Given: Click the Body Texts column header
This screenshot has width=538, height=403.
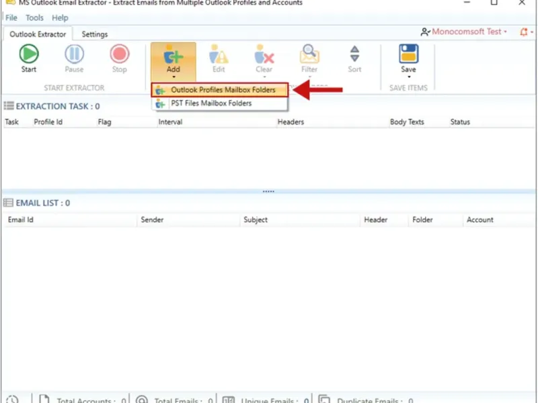Looking at the screenshot, I should pos(407,122).
